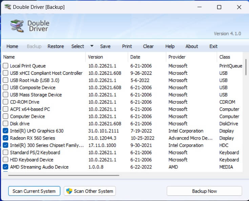Select the Radeon RX 560 Series row name

33,138
